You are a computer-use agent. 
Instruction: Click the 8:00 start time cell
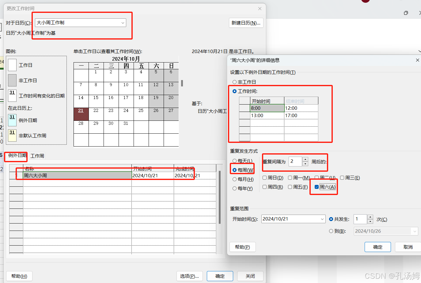pyautogui.click(x=267, y=108)
